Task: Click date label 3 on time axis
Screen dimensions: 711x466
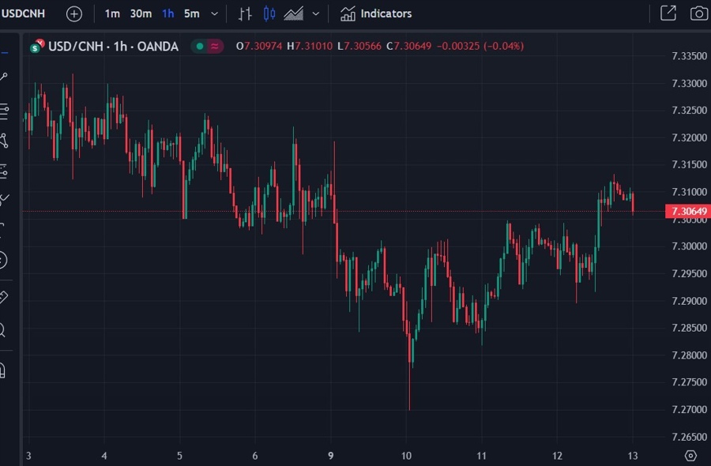Action: (x=28, y=456)
